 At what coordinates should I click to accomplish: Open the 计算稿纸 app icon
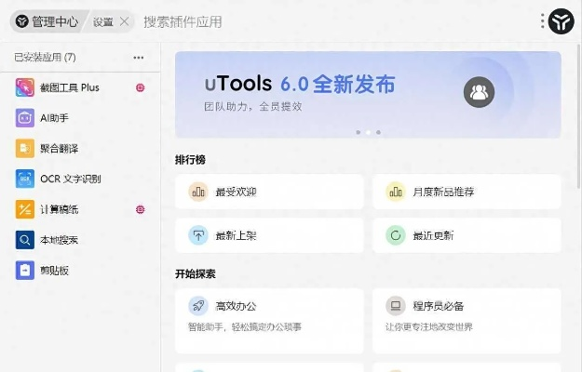25,209
